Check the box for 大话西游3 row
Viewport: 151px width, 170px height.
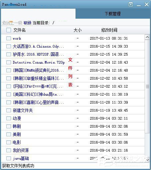[x=9, y=46]
